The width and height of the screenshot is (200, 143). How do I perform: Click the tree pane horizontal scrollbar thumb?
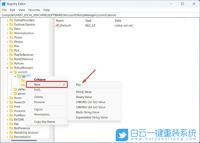[x=24, y=140]
